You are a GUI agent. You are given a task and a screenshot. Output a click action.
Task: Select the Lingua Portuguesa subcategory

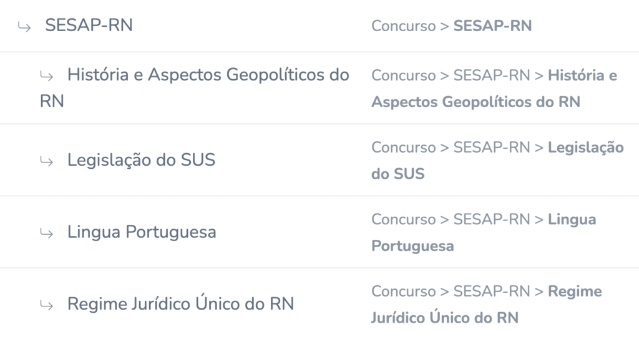[142, 232]
